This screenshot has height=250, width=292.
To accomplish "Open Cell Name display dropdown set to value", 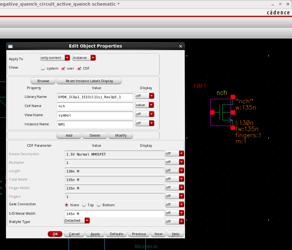I will pos(144,105).
